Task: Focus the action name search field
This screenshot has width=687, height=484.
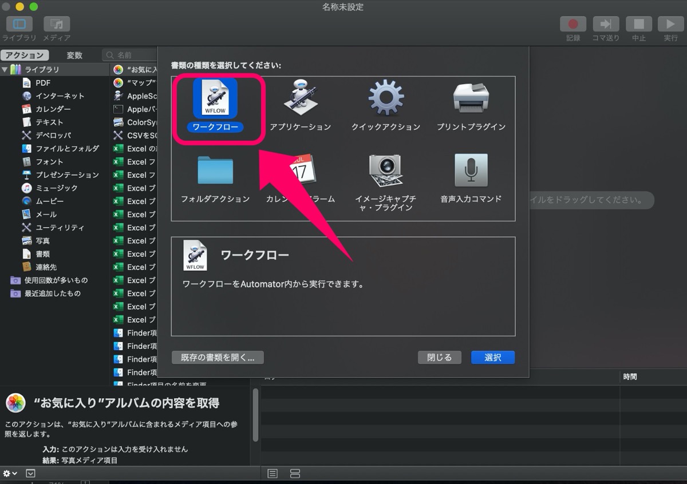Action: tap(131, 55)
